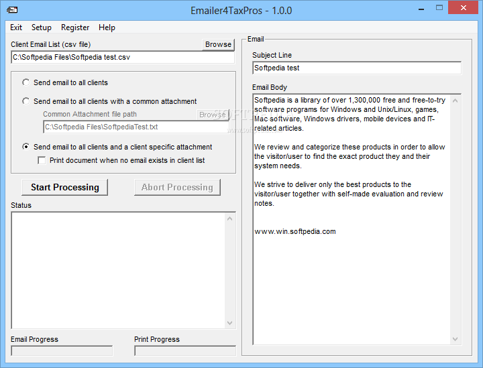This screenshot has width=483, height=368.
Task: Close the Emailer4TaxPros window
Action: pos(463,8)
